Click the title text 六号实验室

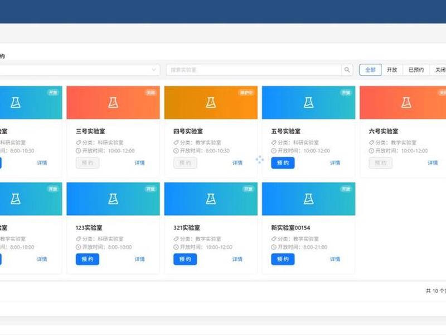(x=384, y=131)
